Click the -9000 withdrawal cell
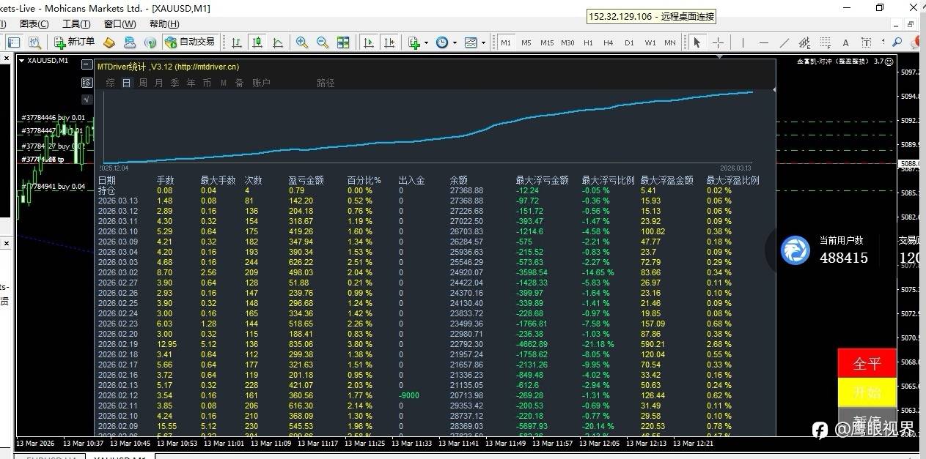The height and width of the screenshot is (459, 926). coord(409,395)
